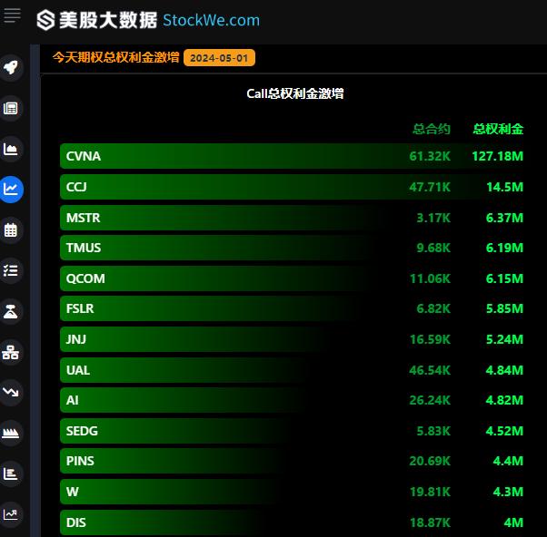Click the 6.19M premium value
Image resolution: width=547 pixels, height=537 pixels.
[505, 248]
